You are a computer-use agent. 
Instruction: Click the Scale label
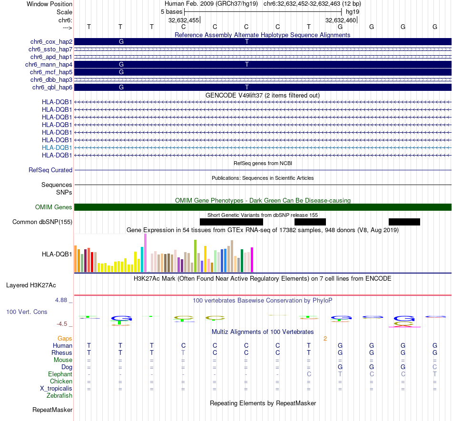[x=64, y=12]
